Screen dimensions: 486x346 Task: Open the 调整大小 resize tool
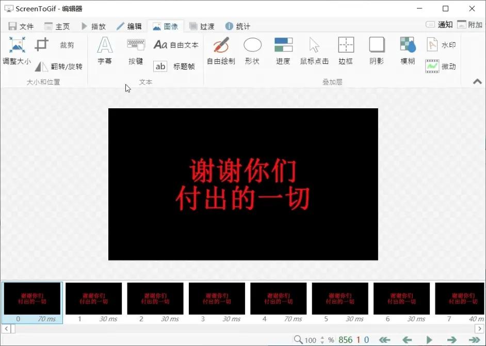[x=17, y=51]
